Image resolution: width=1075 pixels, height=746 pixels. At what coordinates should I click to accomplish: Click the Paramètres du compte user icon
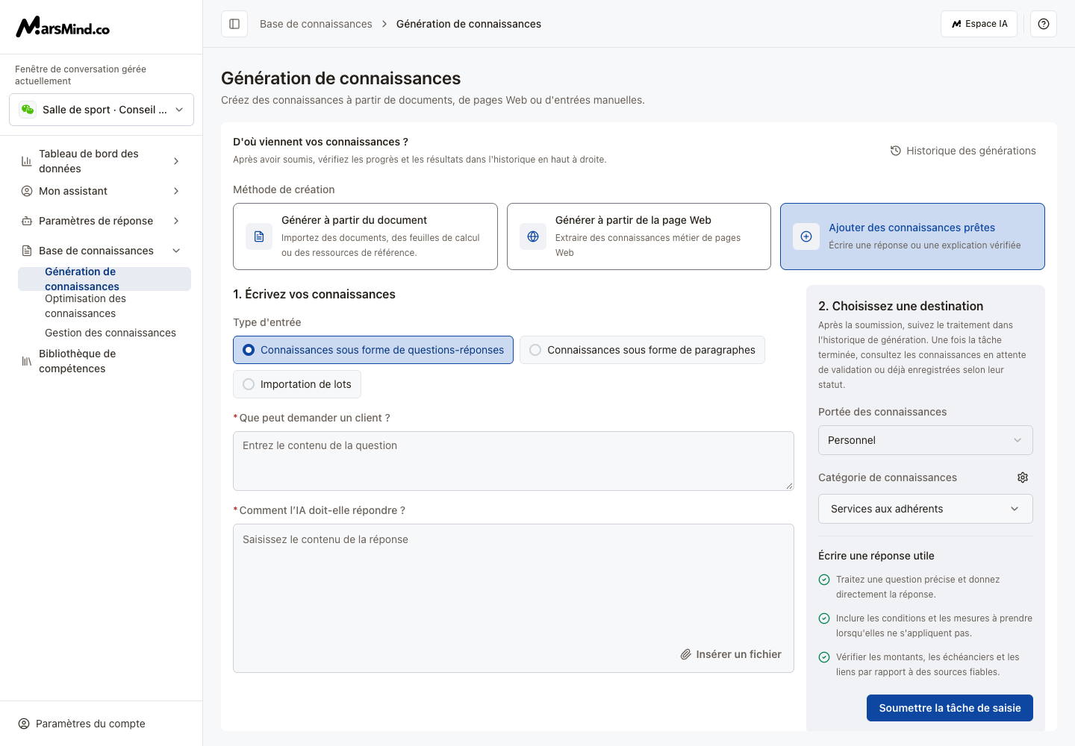[x=24, y=724]
